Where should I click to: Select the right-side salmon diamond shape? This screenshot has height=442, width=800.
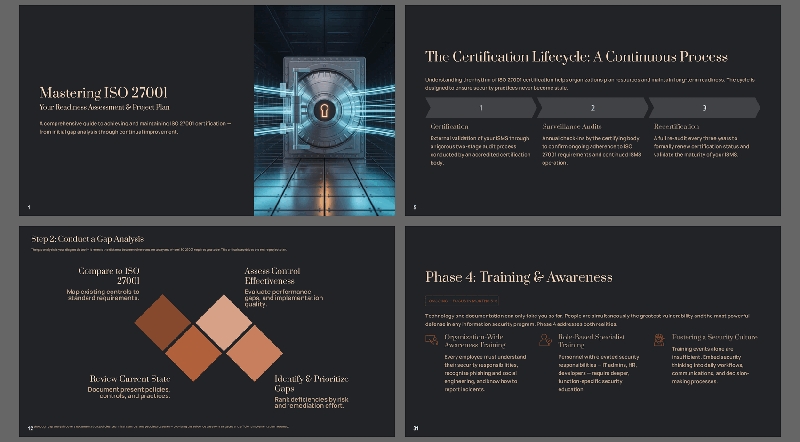(x=255, y=353)
